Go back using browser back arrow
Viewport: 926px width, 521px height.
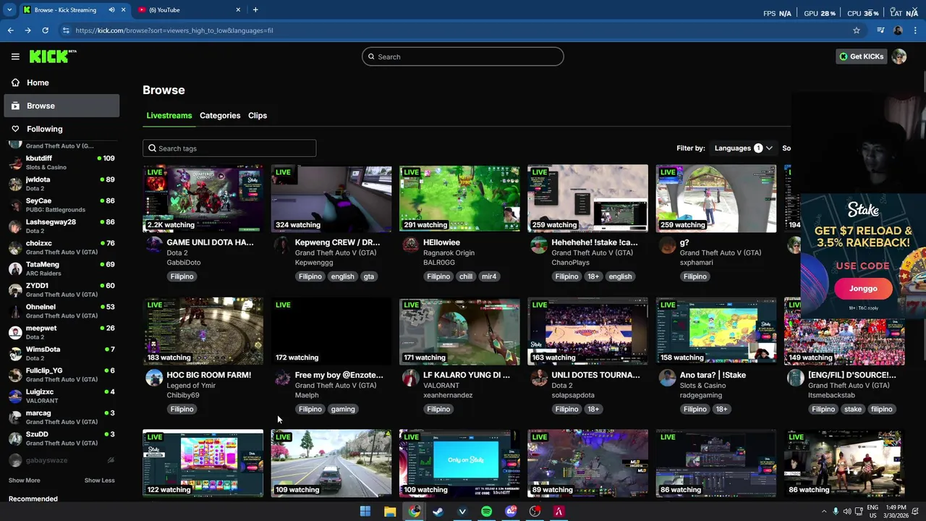point(10,30)
